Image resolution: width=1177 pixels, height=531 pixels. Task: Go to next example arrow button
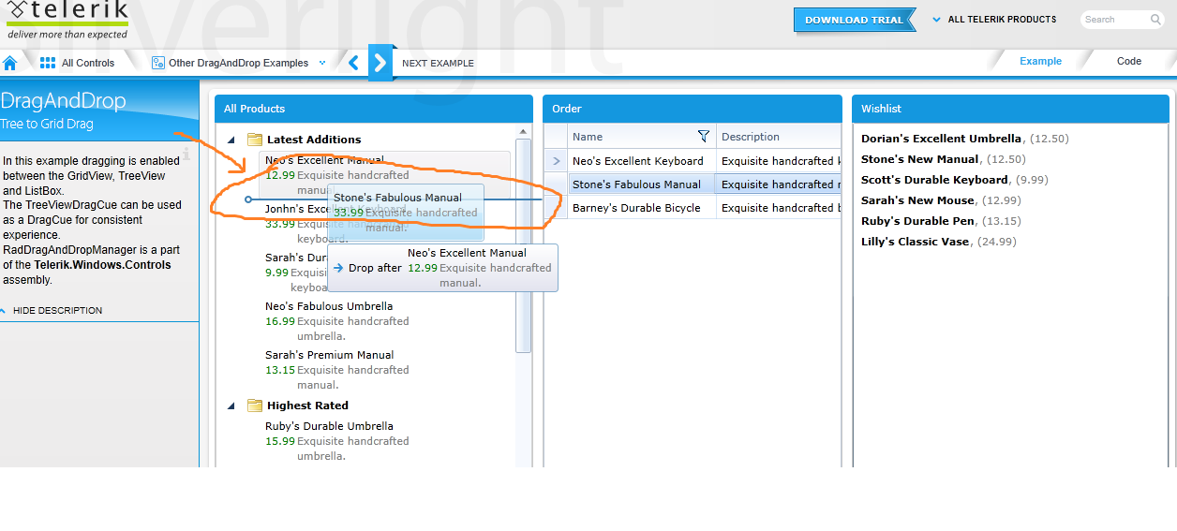380,63
